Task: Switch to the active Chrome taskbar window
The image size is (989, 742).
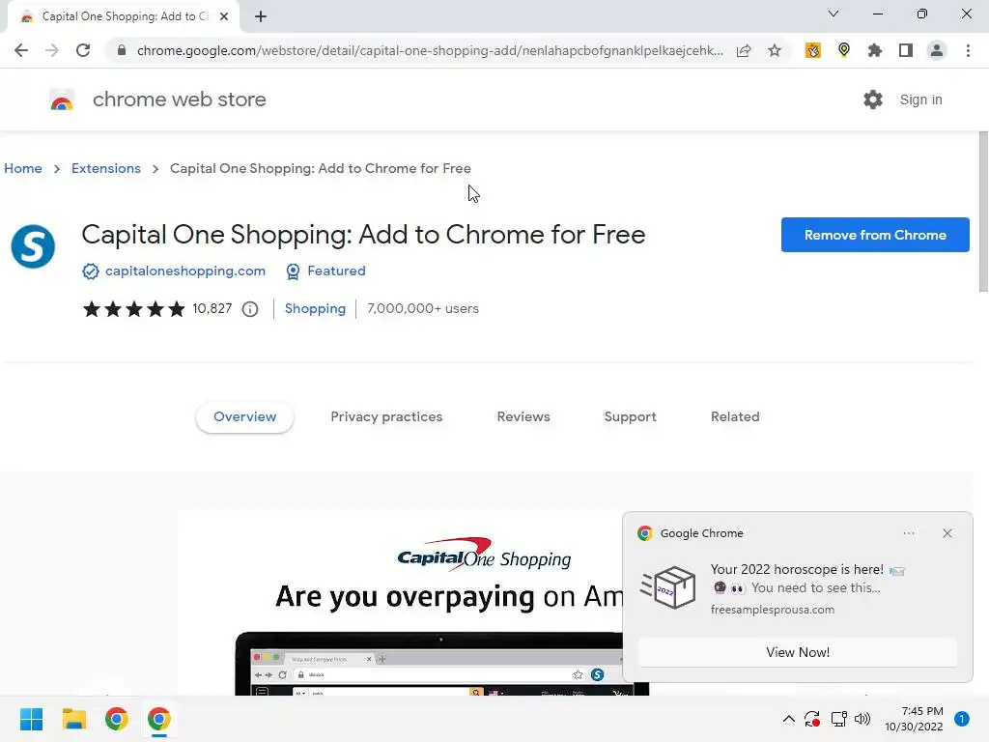Action: coord(159,719)
